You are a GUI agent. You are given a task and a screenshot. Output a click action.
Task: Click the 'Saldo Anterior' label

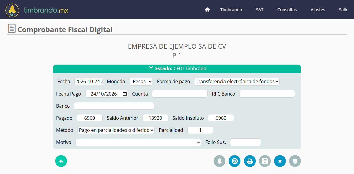click(122, 118)
